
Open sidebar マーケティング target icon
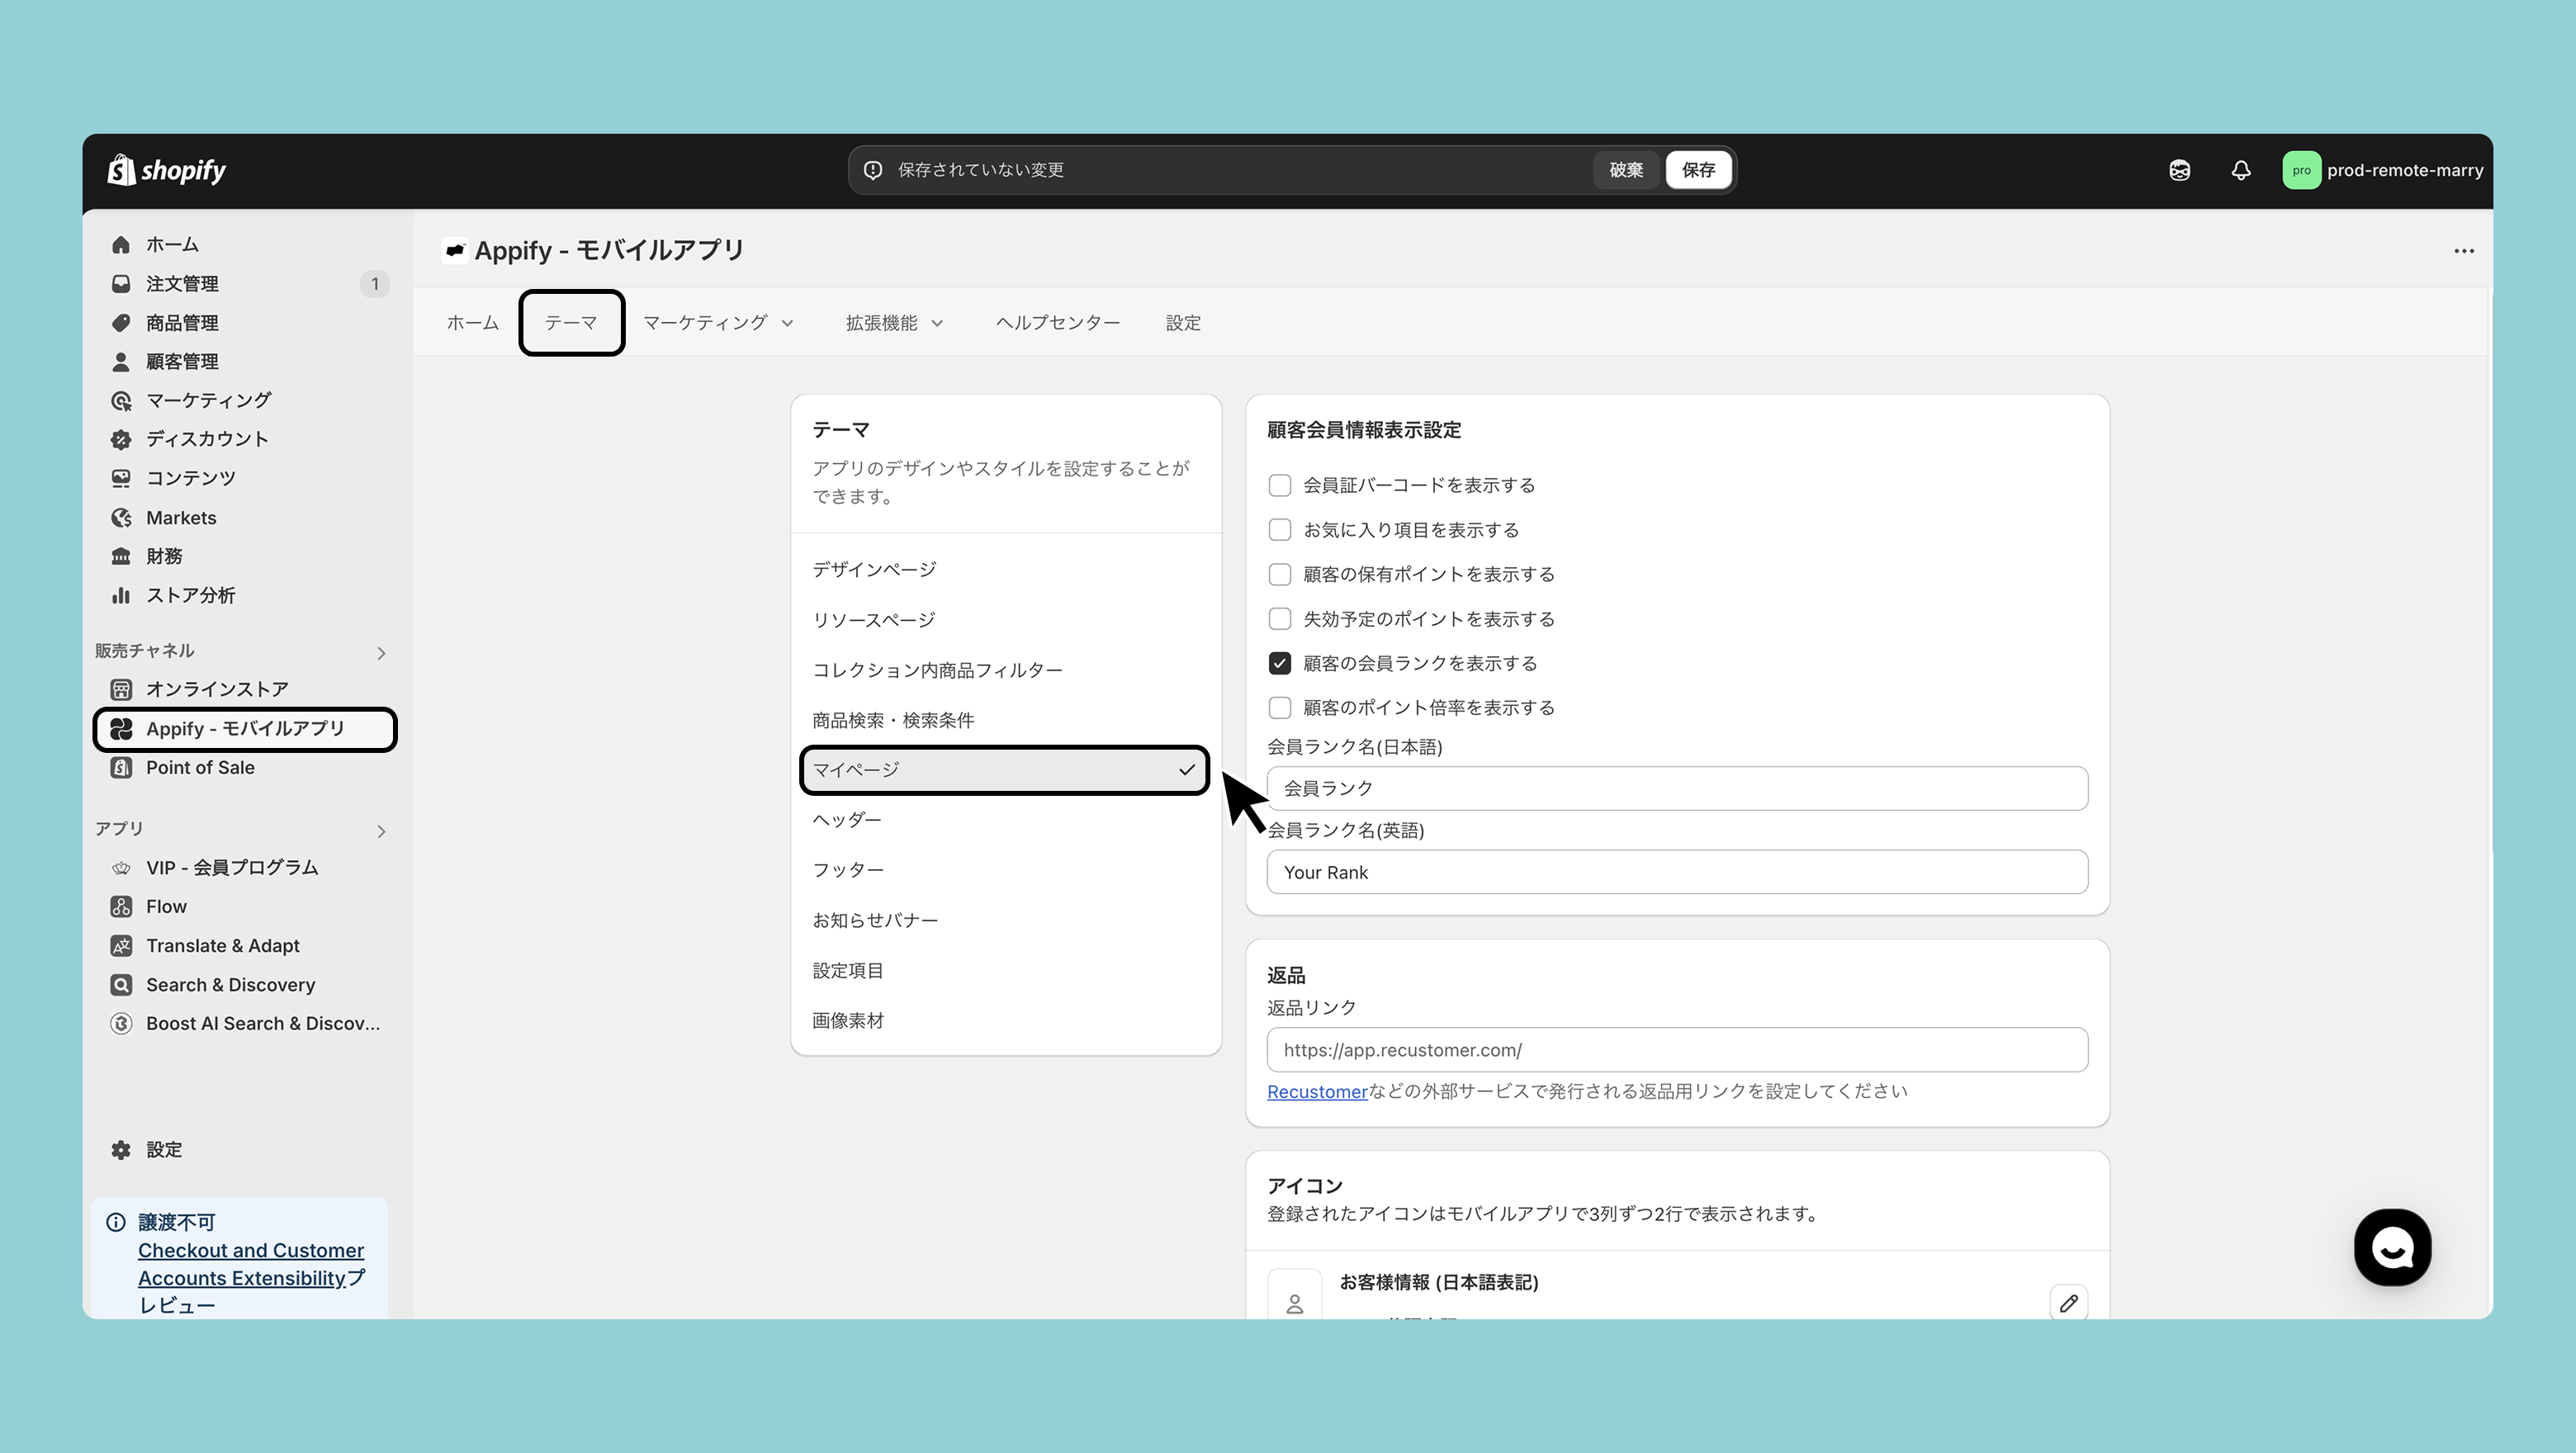(x=121, y=400)
